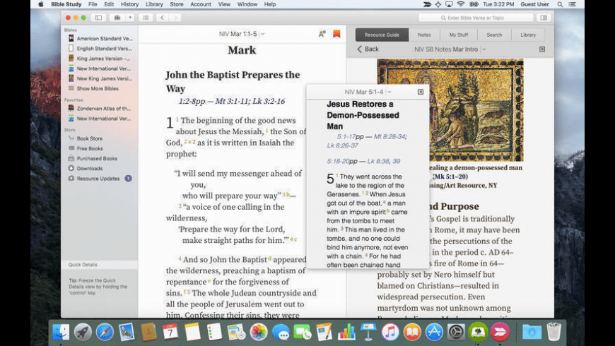Switch to the Resource Guide tab
Viewport: 615px width, 346px height.
tap(382, 35)
